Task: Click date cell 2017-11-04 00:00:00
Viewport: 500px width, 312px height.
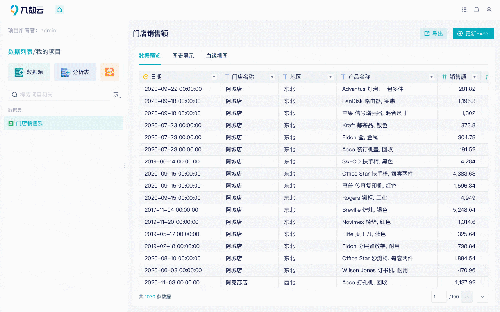Action: coord(179,210)
